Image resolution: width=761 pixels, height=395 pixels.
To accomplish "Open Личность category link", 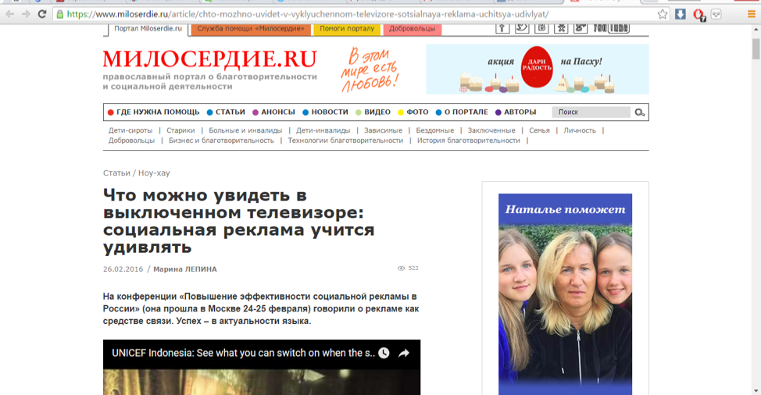I will [580, 130].
